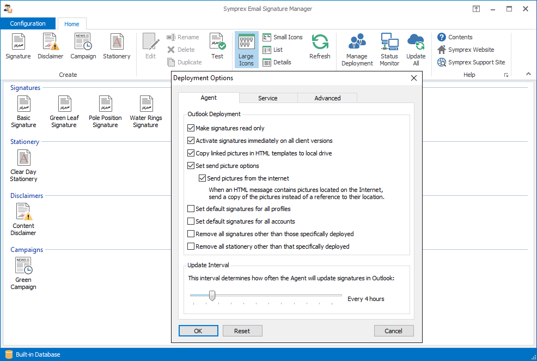Click the Disclaimers group header
The image size is (537, 361).
27,196
